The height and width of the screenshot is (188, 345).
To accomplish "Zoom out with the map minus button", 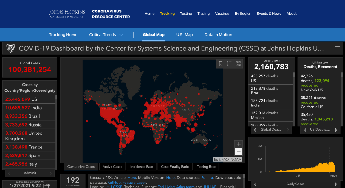I will 239,152.
